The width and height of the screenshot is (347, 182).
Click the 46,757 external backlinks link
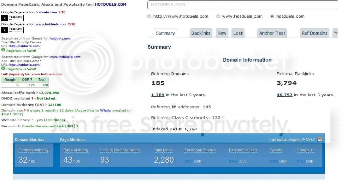click(x=284, y=95)
